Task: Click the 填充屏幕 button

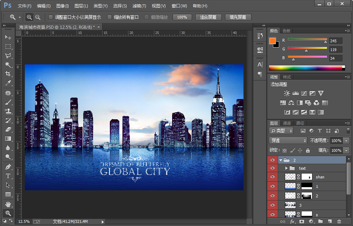Action: (238, 17)
